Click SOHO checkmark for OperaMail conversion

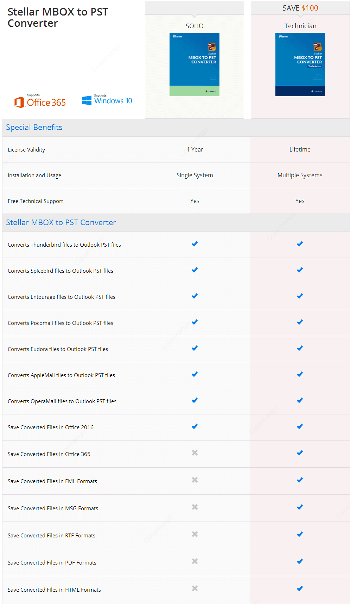pyautogui.click(x=194, y=400)
